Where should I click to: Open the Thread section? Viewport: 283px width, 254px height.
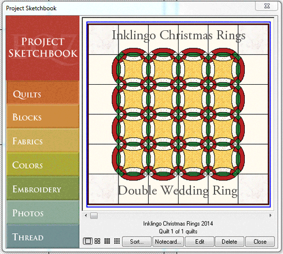pos(43,236)
